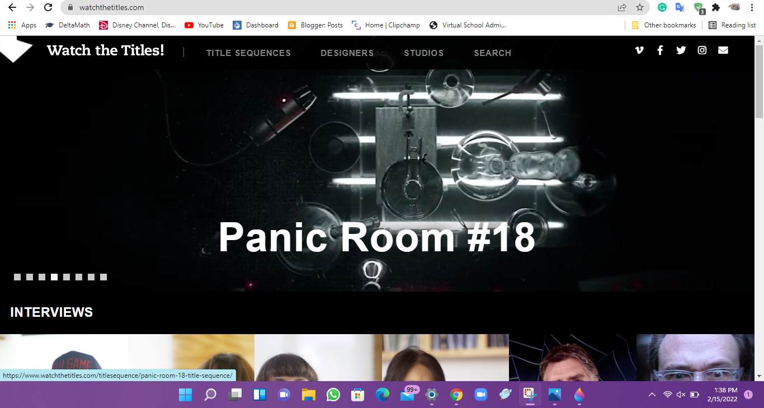Open the YouTube bookmark
The image size is (764, 408).
(204, 25)
